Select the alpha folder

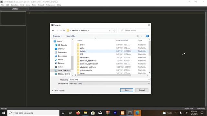coord(82,48)
